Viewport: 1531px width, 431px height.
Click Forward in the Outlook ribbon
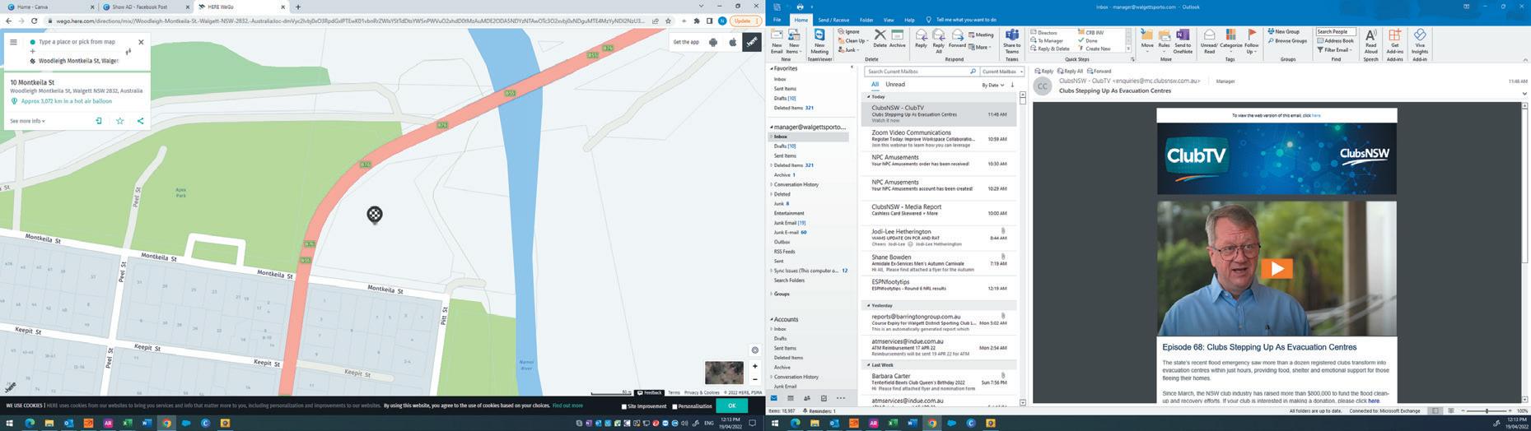(957, 38)
